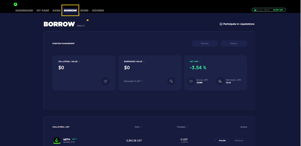
Task: Open the terra wallet balance button
Action: point(269,10)
